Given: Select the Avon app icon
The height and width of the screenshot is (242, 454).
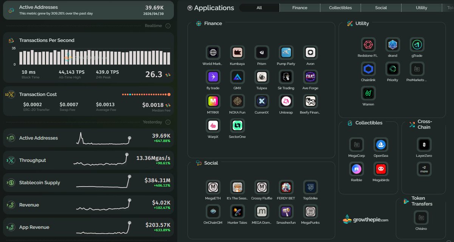Looking at the screenshot, I should [x=310, y=53].
